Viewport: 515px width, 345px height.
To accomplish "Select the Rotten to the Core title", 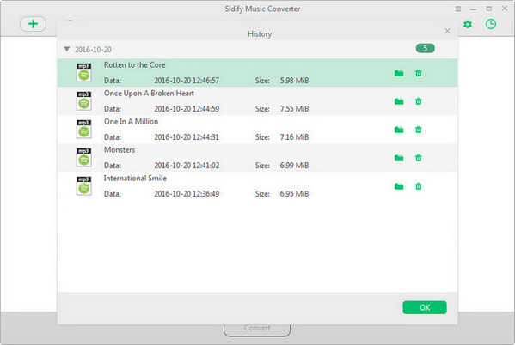I will (135, 65).
